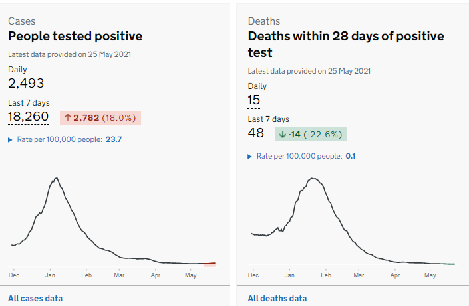Click the (18.0%) percentage in cases badge
Viewport: 469px width, 306px height.
point(119,117)
